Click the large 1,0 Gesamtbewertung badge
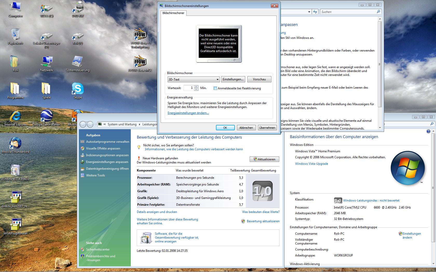 [262, 191]
